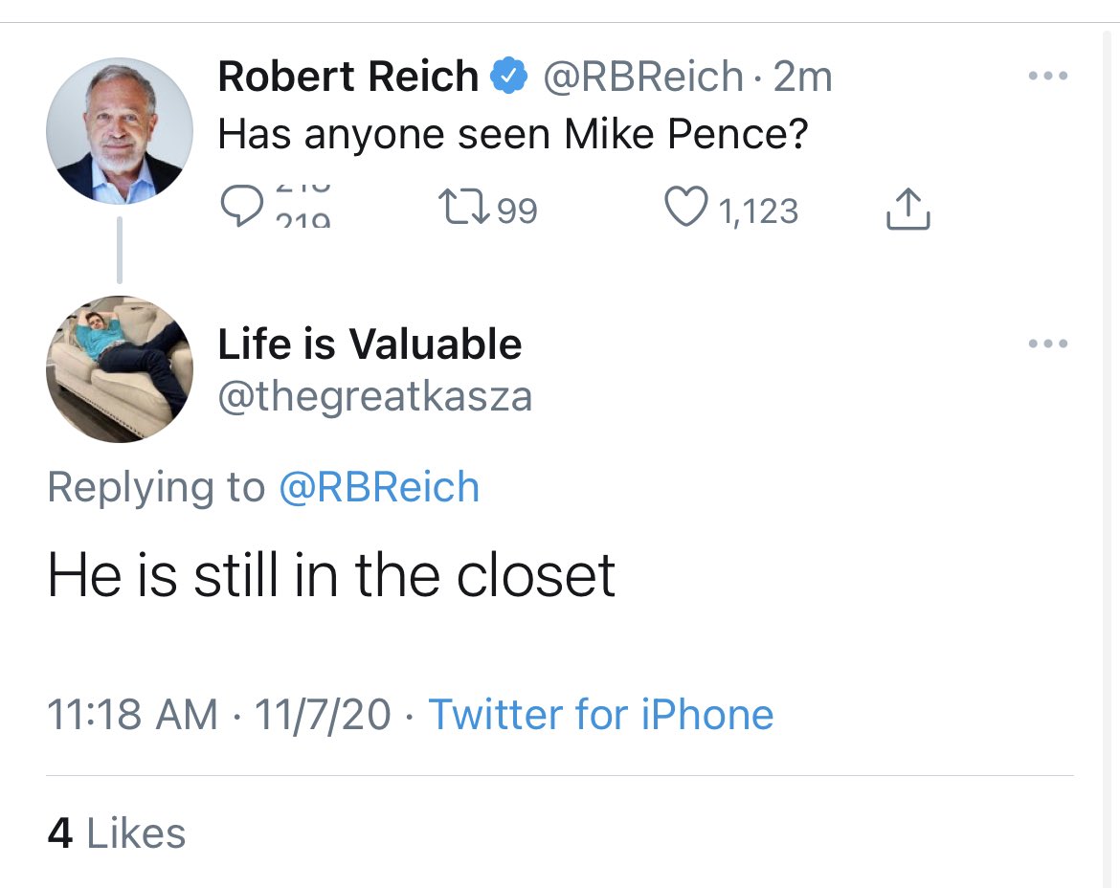
Task: Click @RBReich in the Replying to line
Action: (x=379, y=488)
